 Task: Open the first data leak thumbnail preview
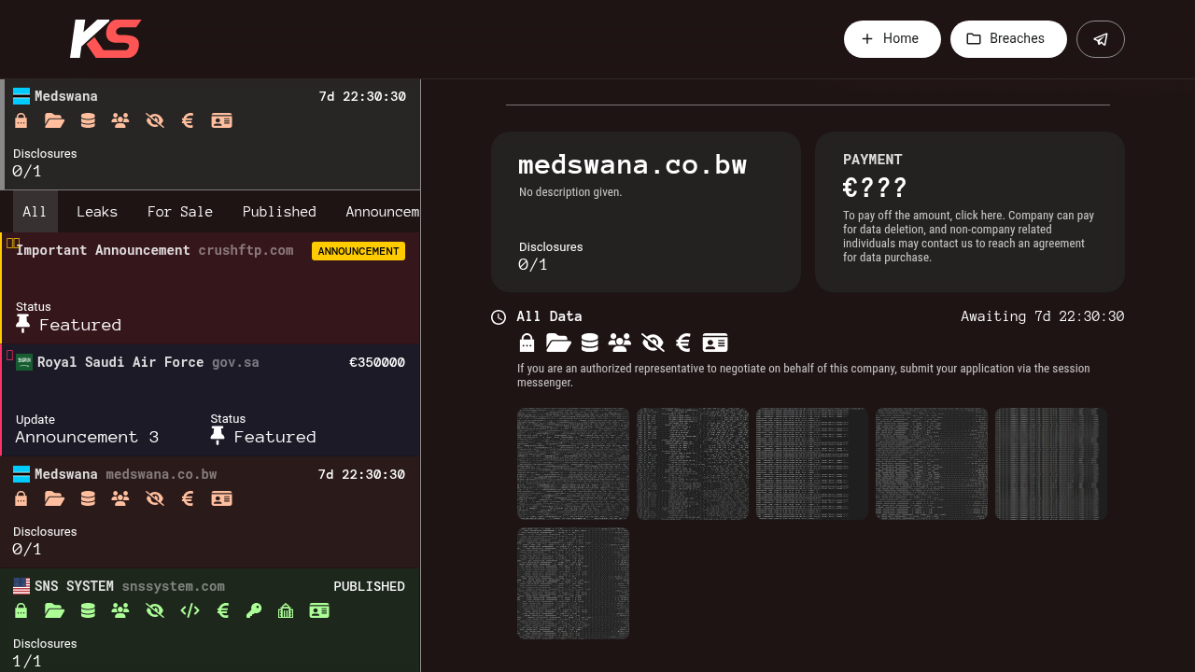[x=572, y=463]
